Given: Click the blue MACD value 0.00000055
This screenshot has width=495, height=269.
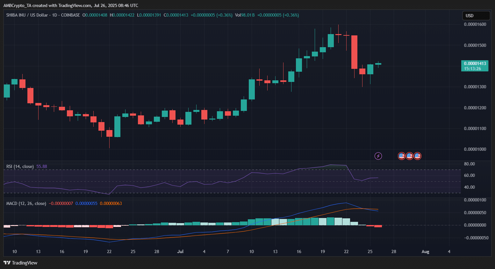Looking at the screenshot, I should point(86,203).
